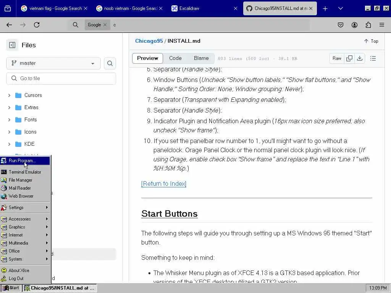Switch to the Code tab
The height and width of the screenshot is (293, 391).
(175, 58)
